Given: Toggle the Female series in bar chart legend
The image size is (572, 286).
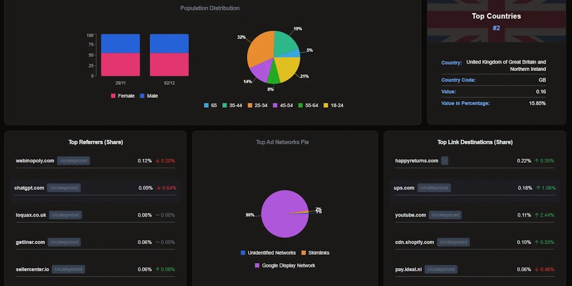Looking at the screenshot, I should [x=123, y=96].
